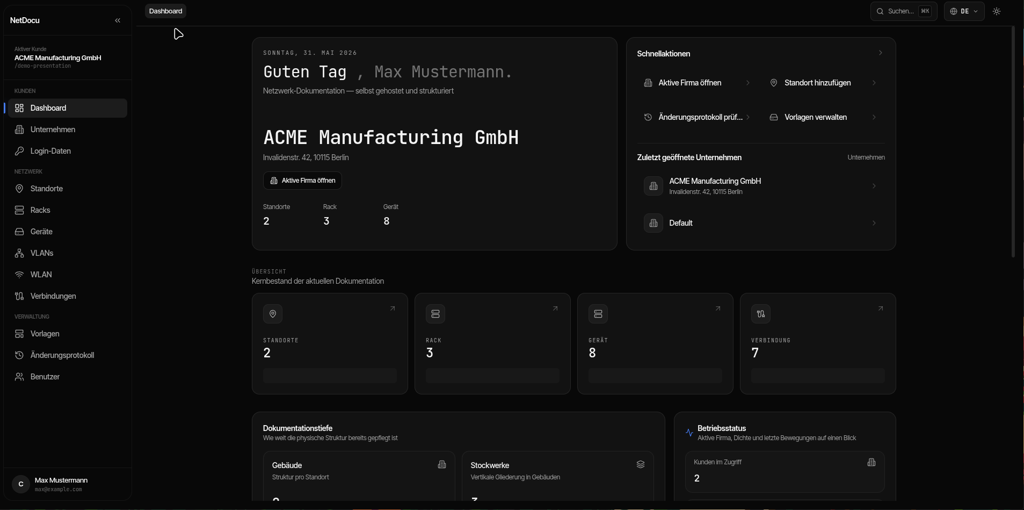Viewport: 1024px width, 510px height.
Task: Navigate to Geräte in sidebar
Action: click(x=68, y=232)
